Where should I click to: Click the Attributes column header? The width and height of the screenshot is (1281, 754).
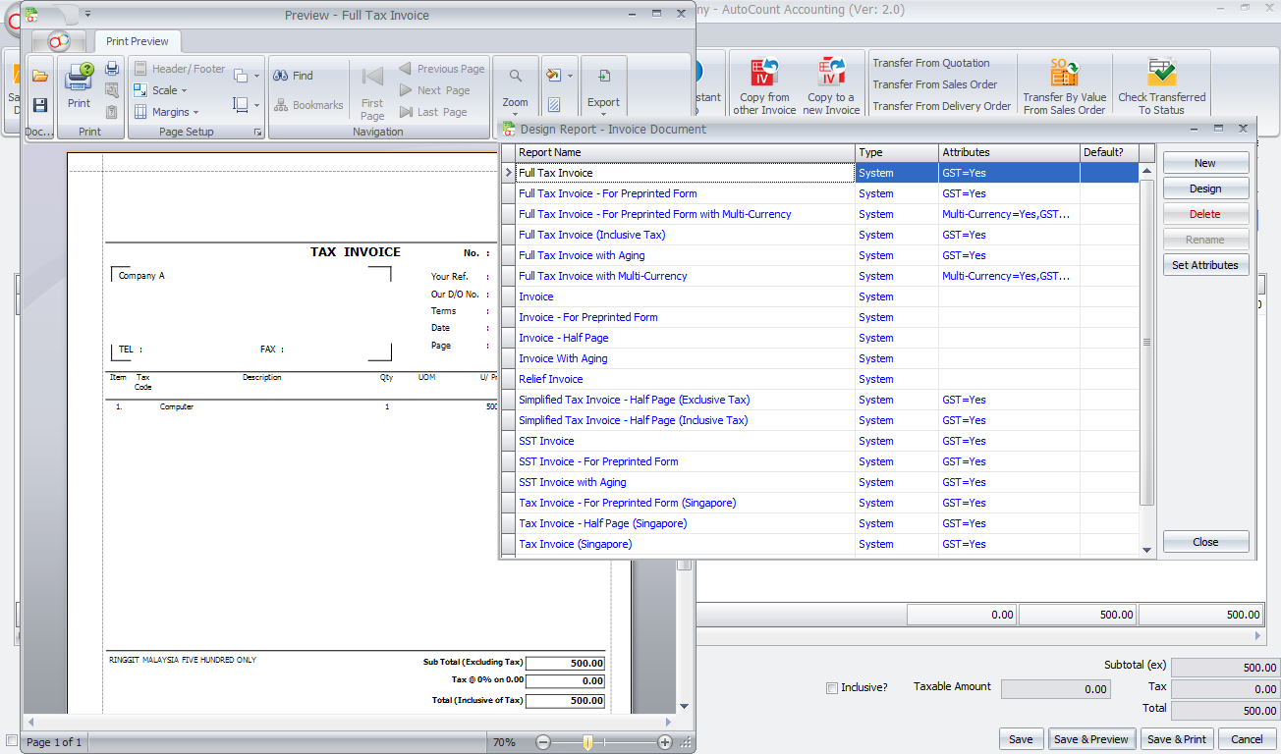point(1009,152)
